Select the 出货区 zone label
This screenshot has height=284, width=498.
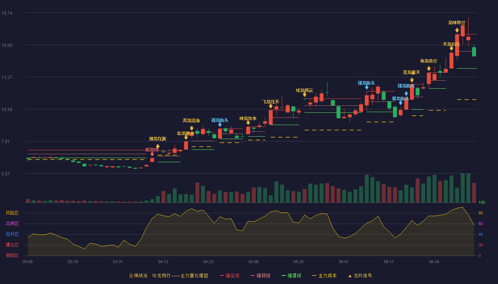(x=12, y=224)
